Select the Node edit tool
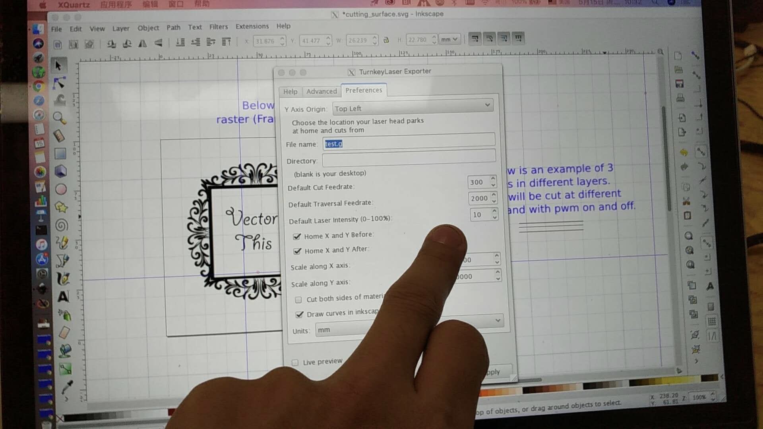The width and height of the screenshot is (763, 429). pos(59,83)
